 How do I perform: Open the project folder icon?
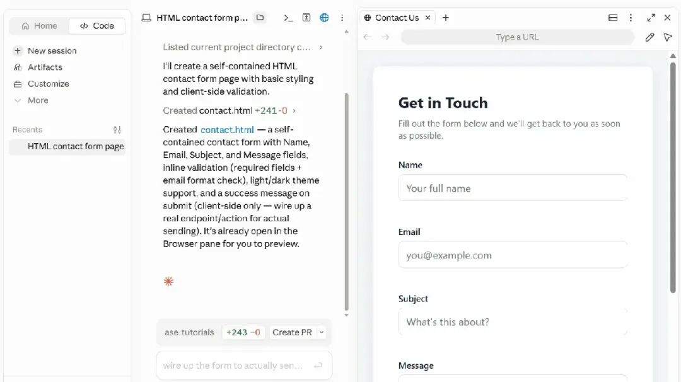(x=260, y=18)
